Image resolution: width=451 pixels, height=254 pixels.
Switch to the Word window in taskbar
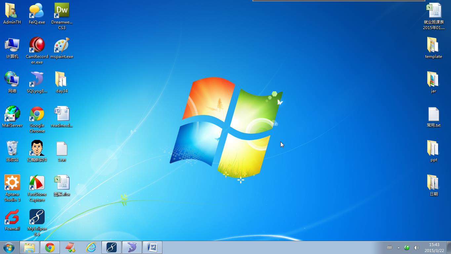(152, 247)
